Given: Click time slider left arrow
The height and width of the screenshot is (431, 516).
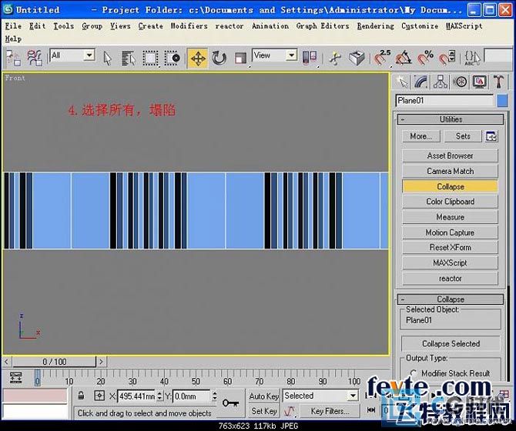Looking at the screenshot, I should coord(6,362).
